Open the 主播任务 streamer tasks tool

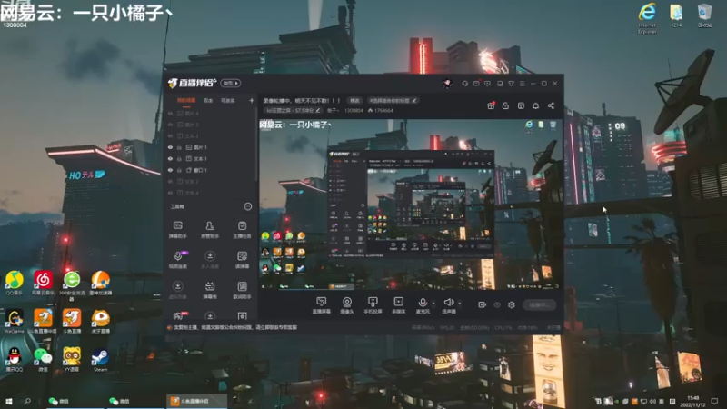(x=242, y=230)
